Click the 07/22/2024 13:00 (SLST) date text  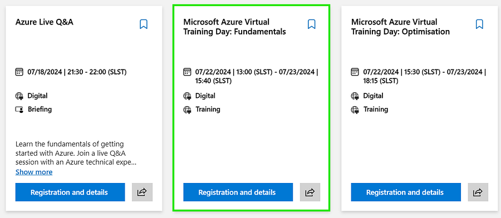(x=257, y=77)
